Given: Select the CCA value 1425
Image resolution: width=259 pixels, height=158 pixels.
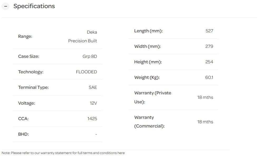Looking at the screenshot, I should coord(92,119).
